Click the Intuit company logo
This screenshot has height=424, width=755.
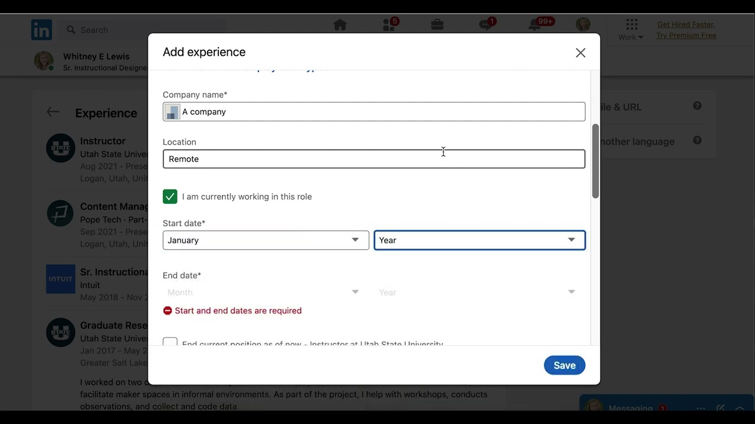[x=61, y=279]
